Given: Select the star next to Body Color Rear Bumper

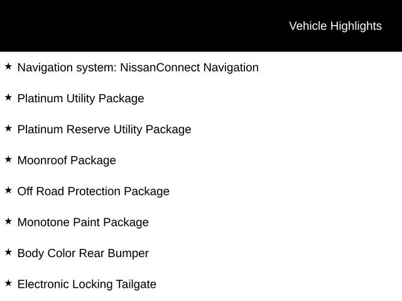Looking at the screenshot, I should coord(8,252).
